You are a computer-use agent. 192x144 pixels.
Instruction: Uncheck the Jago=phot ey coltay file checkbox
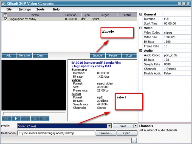click(x=5, y=19)
